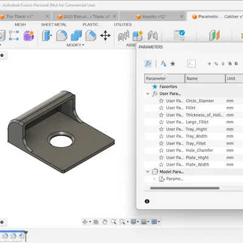Image resolution: width=243 pixels, height=243 pixels.
Task: Click the black star favorites filter icon
Action: [x=173, y=64]
